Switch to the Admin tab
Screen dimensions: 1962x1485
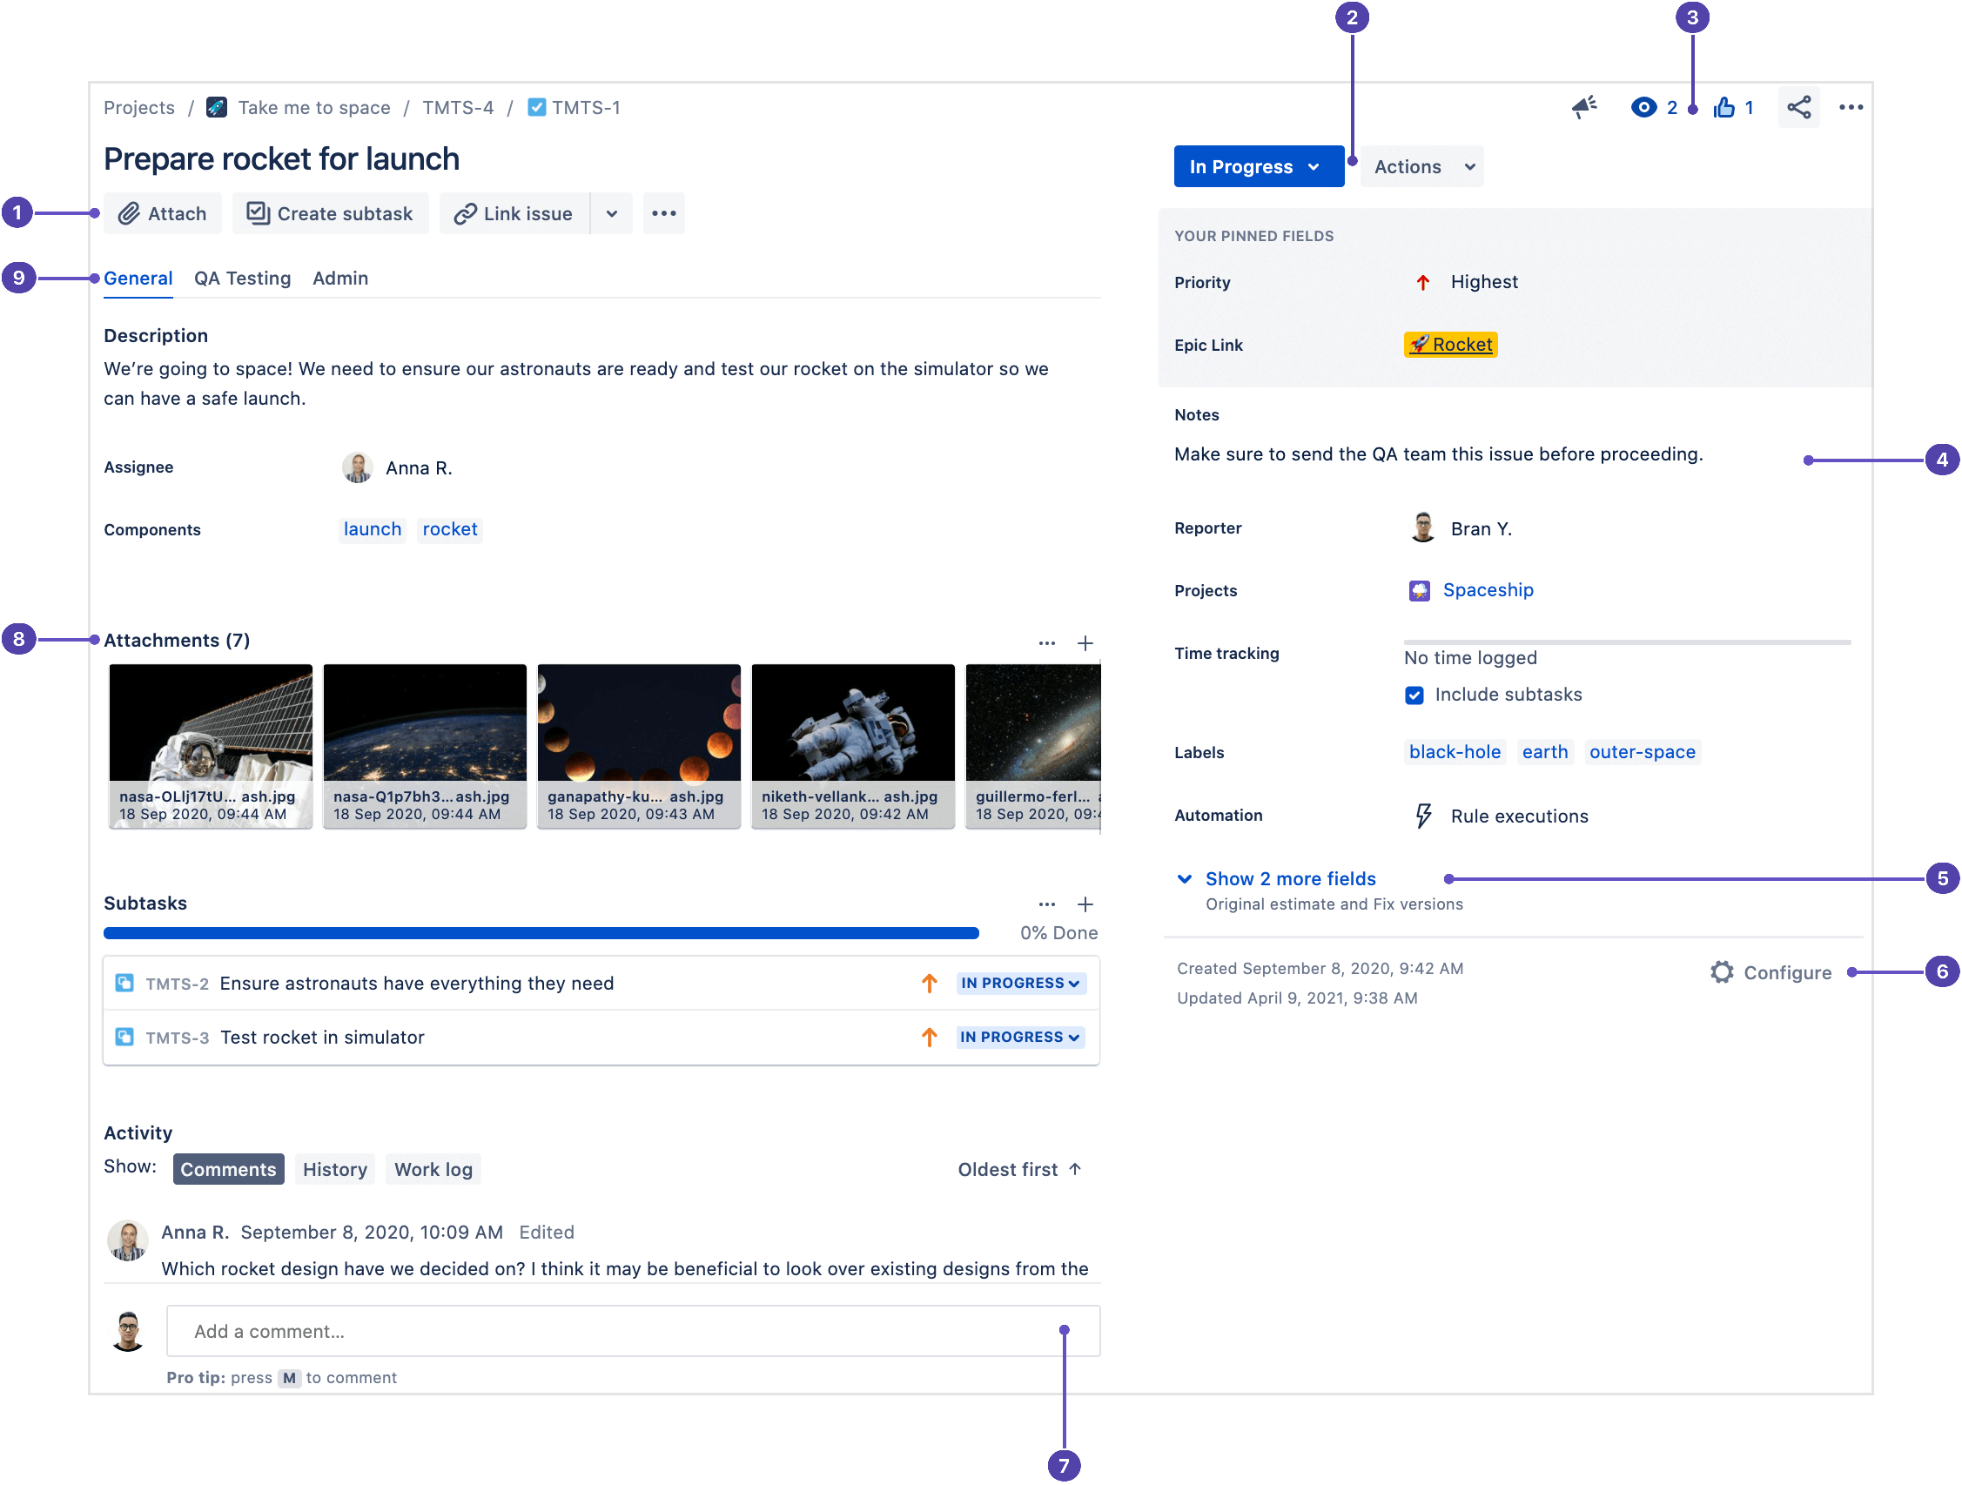coord(339,278)
